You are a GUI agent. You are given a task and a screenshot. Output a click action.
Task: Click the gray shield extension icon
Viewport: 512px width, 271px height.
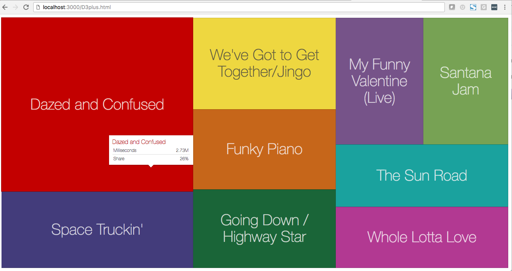click(x=452, y=7)
